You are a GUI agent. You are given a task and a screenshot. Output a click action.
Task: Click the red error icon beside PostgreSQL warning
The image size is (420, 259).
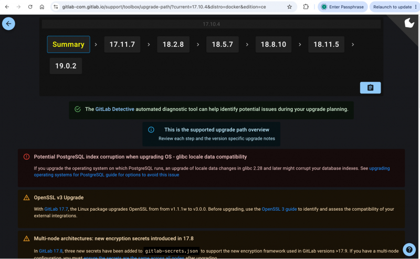coord(26,157)
